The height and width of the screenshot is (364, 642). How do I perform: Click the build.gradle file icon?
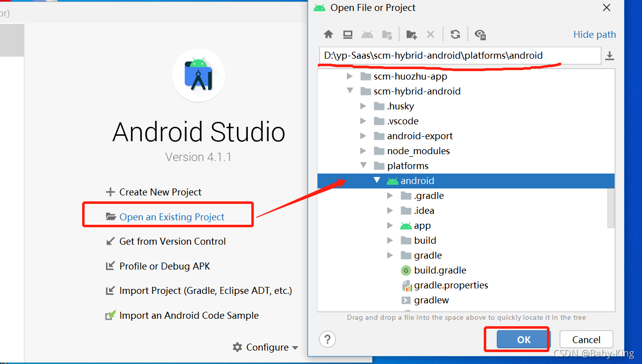pyautogui.click(x=406, y=271)
